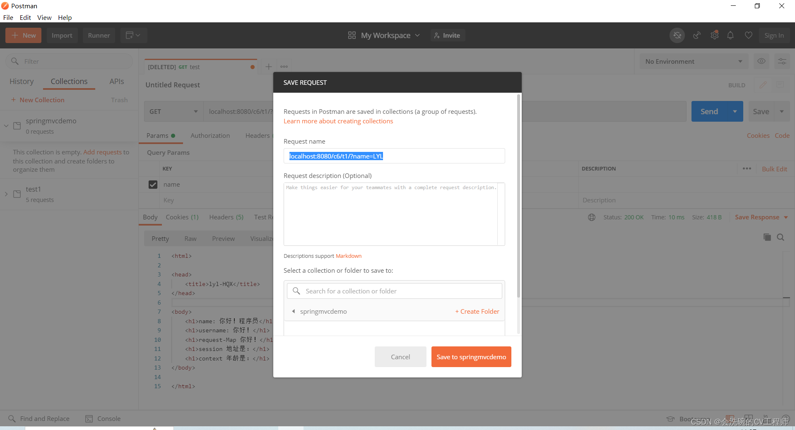Click + New Collection
The height and width of the screenshot is (430, 795).
click(38, 100)
